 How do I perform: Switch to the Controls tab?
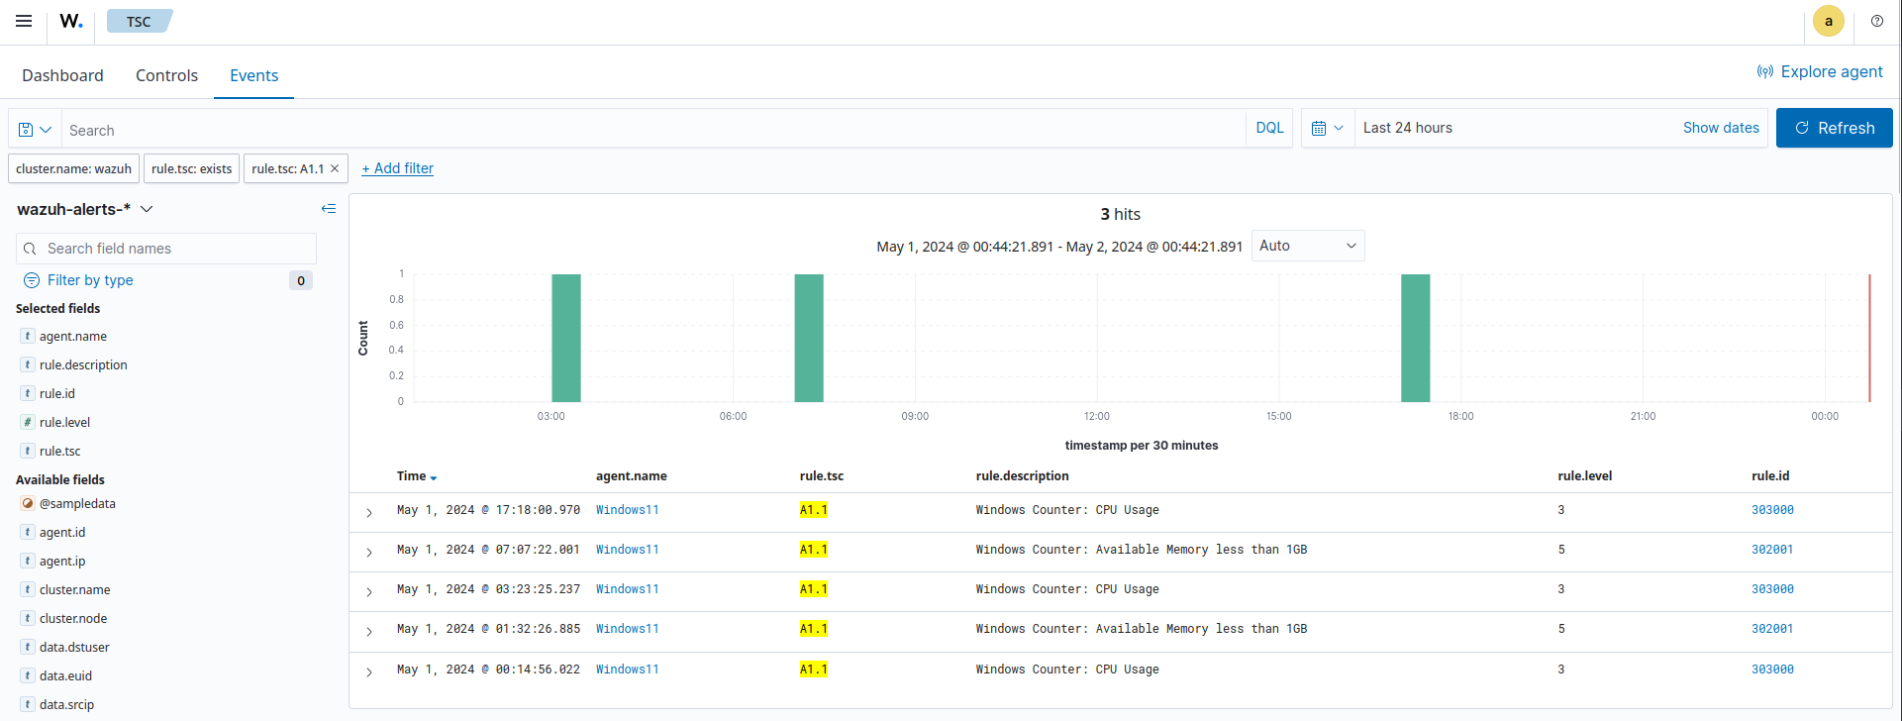click(166, 75)
